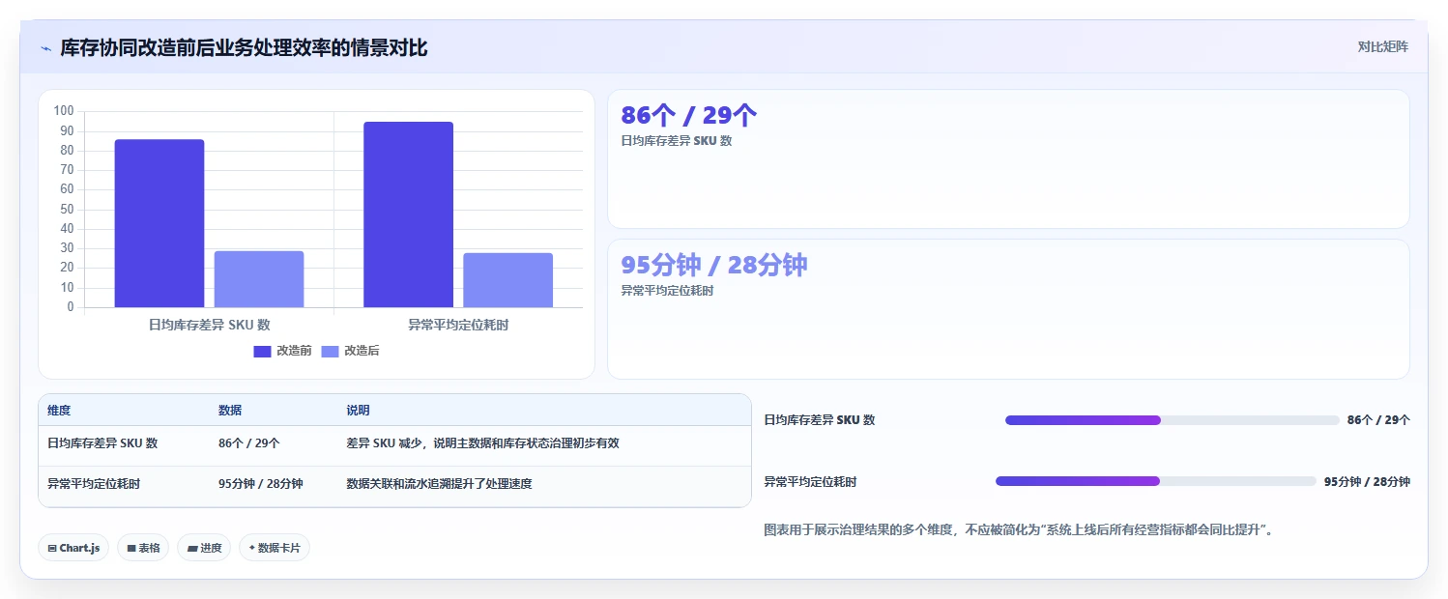Click the 异常平均定位耗时 card caption
This screenshot has width=1448, height=599.
tap(667, 290)
